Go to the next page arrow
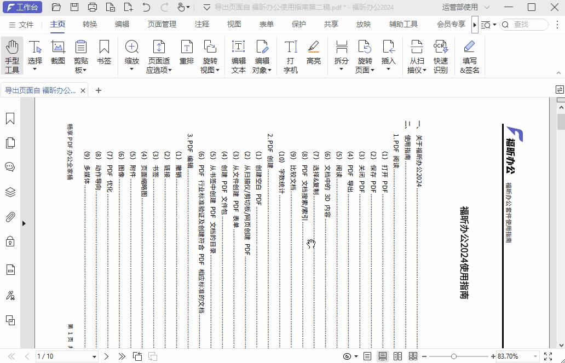Image resolution: width=565 pixels, height=363 pixels. (x=107, y=356)
